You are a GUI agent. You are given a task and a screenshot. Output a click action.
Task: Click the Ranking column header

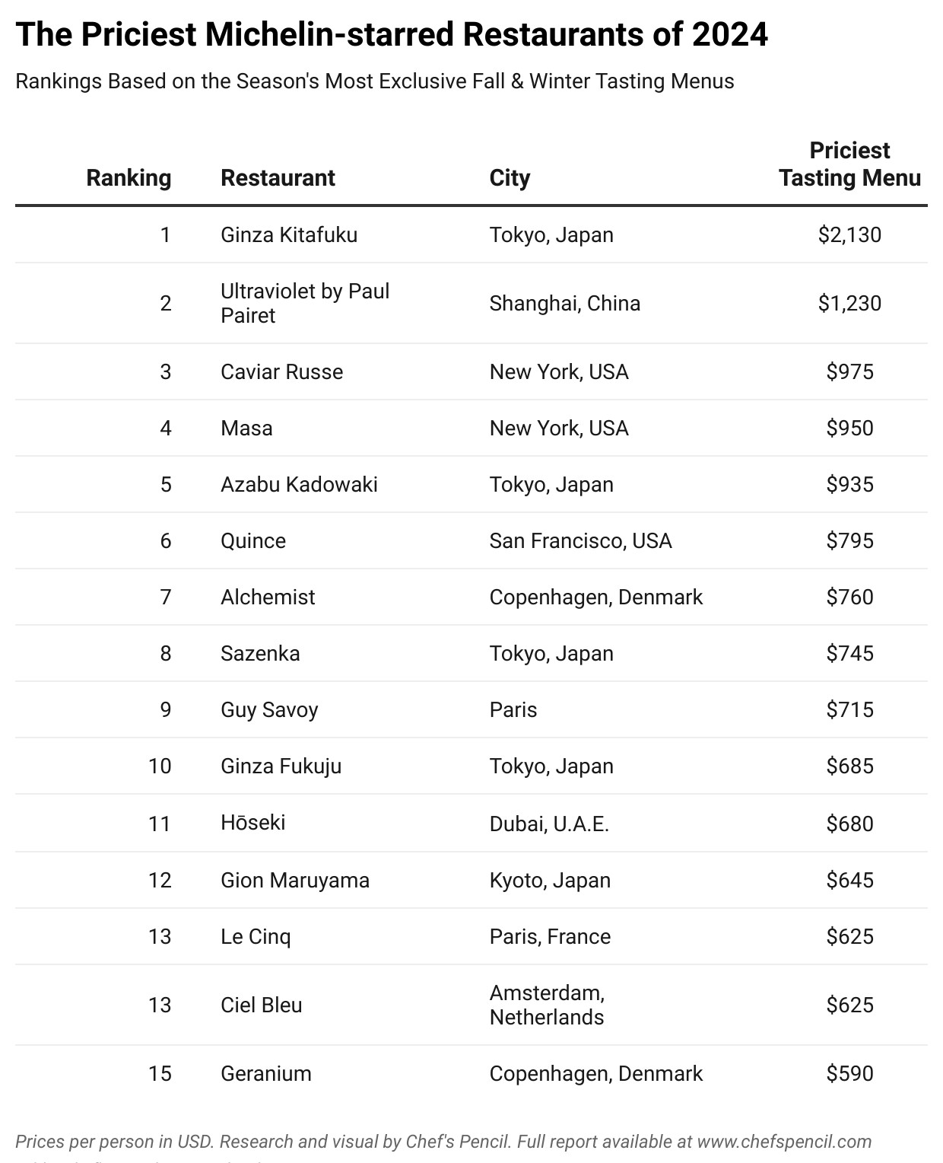[x=129, y=178]
